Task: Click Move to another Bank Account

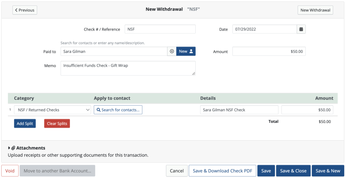Action: pos(57,171)
